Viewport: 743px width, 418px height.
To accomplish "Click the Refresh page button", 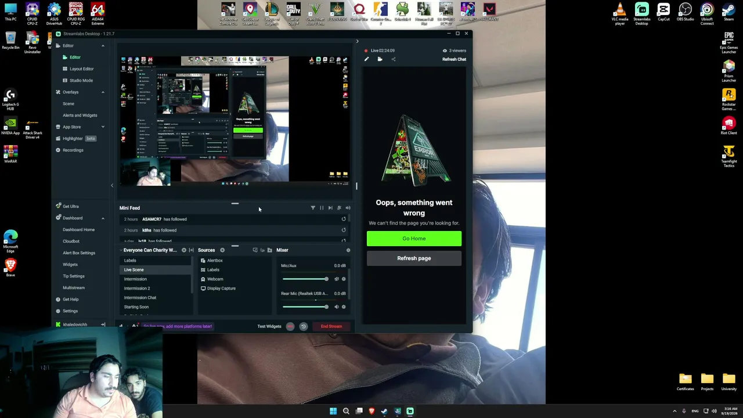I will [414, 258].
